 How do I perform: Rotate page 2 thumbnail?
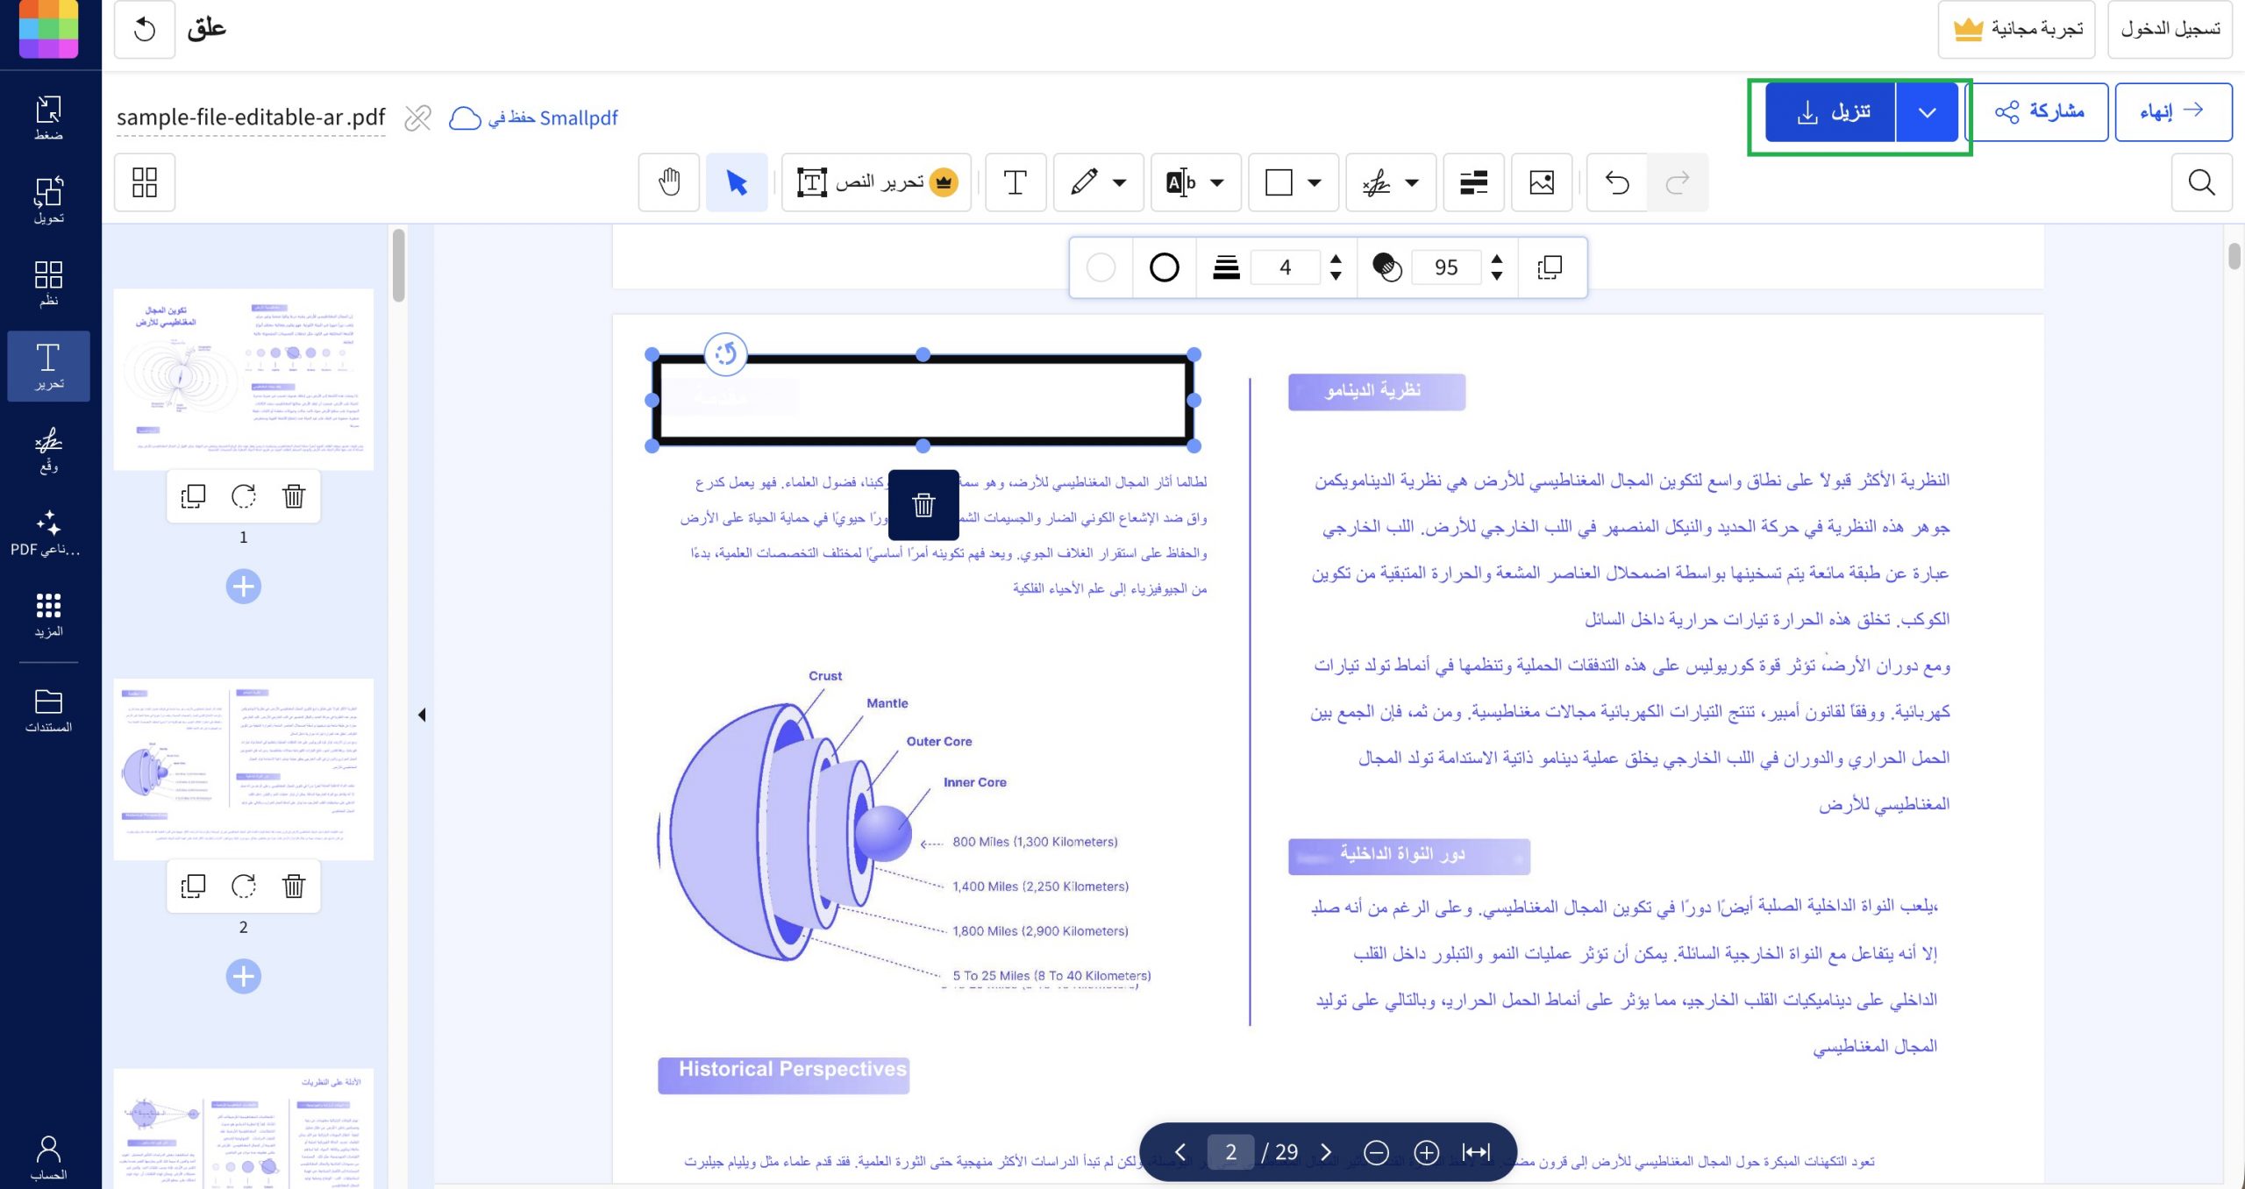click(244, 886)
